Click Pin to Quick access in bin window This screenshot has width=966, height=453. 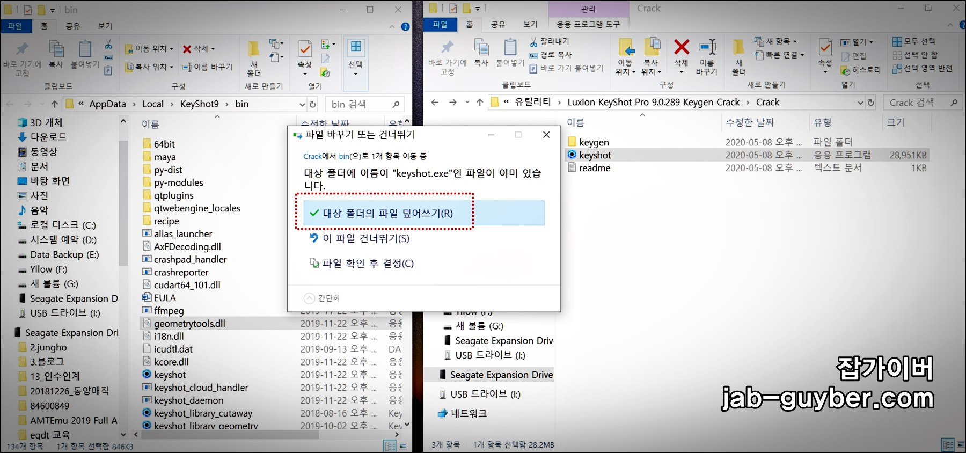coord(22,60)
